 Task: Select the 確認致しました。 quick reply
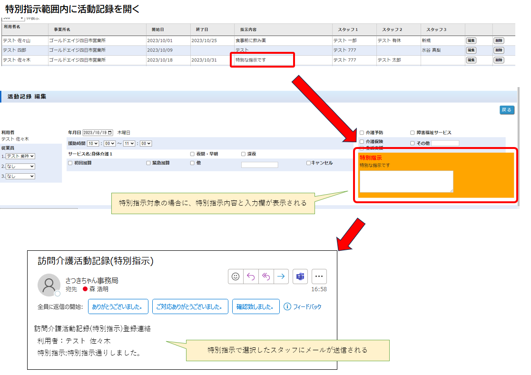256,307
